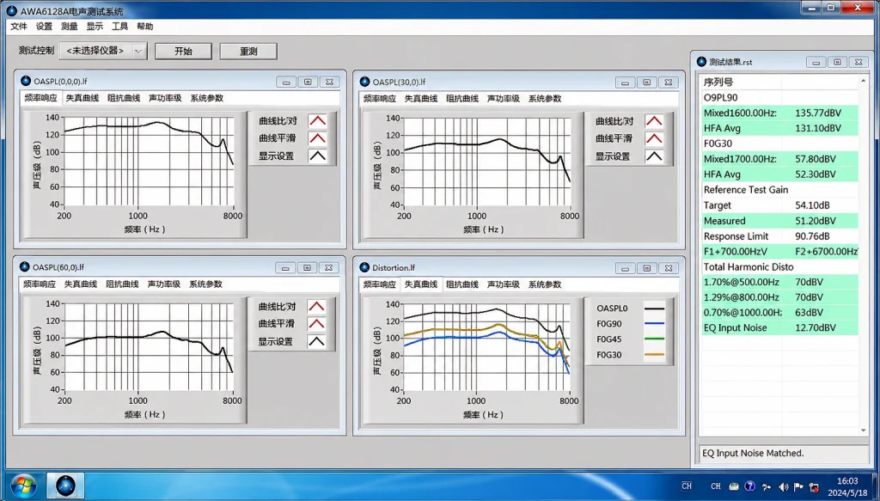Select 声功率级 tab in OASPL(0,0,0).lf window
Image resolution: width=880 pixels, height=501 pixels.
pyautogui.click(x=165, y=98)
